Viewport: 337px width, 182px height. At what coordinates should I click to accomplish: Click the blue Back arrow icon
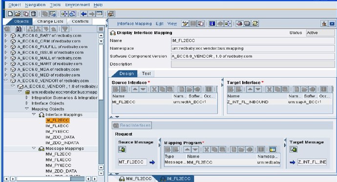click(84, 14)
